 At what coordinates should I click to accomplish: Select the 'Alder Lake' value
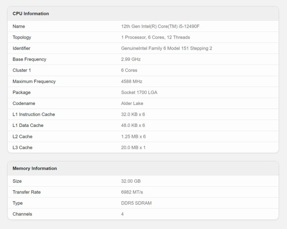132,103
